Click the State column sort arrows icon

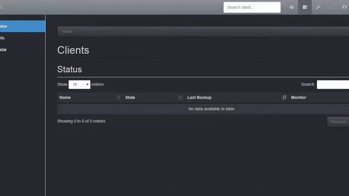[180, 97]
